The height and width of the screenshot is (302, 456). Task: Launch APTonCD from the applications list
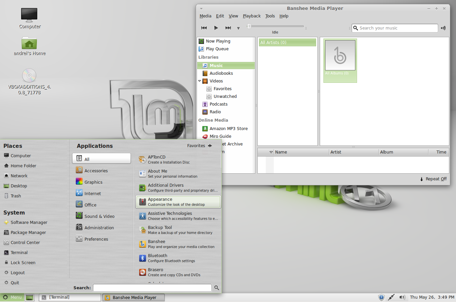178,160
